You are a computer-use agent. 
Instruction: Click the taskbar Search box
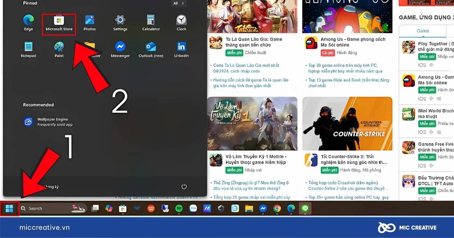[x=53, y=208]
